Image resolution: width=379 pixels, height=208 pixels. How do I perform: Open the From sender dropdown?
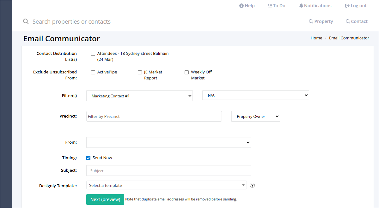coord(168,142)
